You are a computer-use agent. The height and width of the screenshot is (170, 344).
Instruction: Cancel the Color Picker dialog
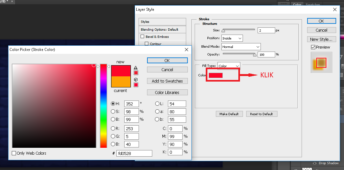pos(167,70)
